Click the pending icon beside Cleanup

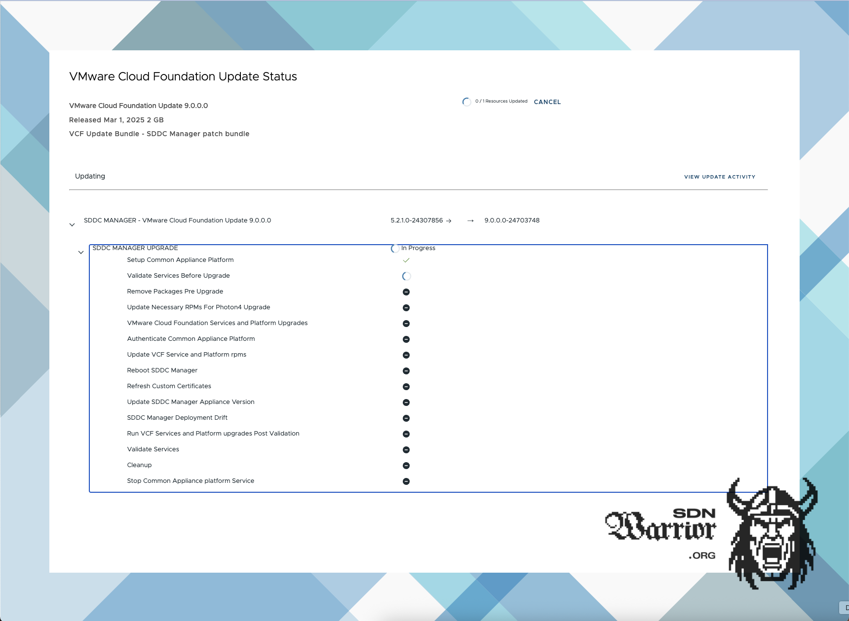point(406,466)
